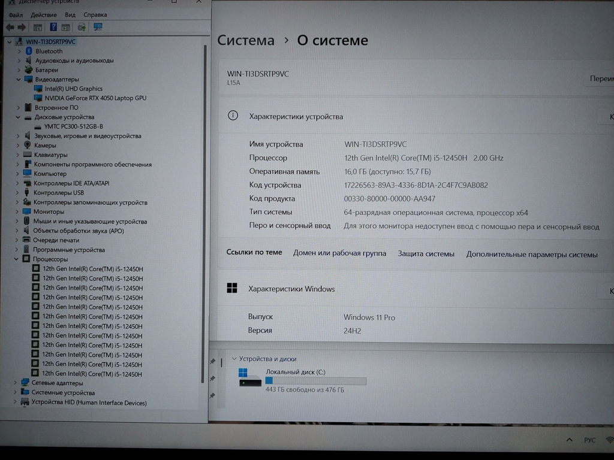
Task: Click the blue question mark Help icon
Action: pos(53,28)
